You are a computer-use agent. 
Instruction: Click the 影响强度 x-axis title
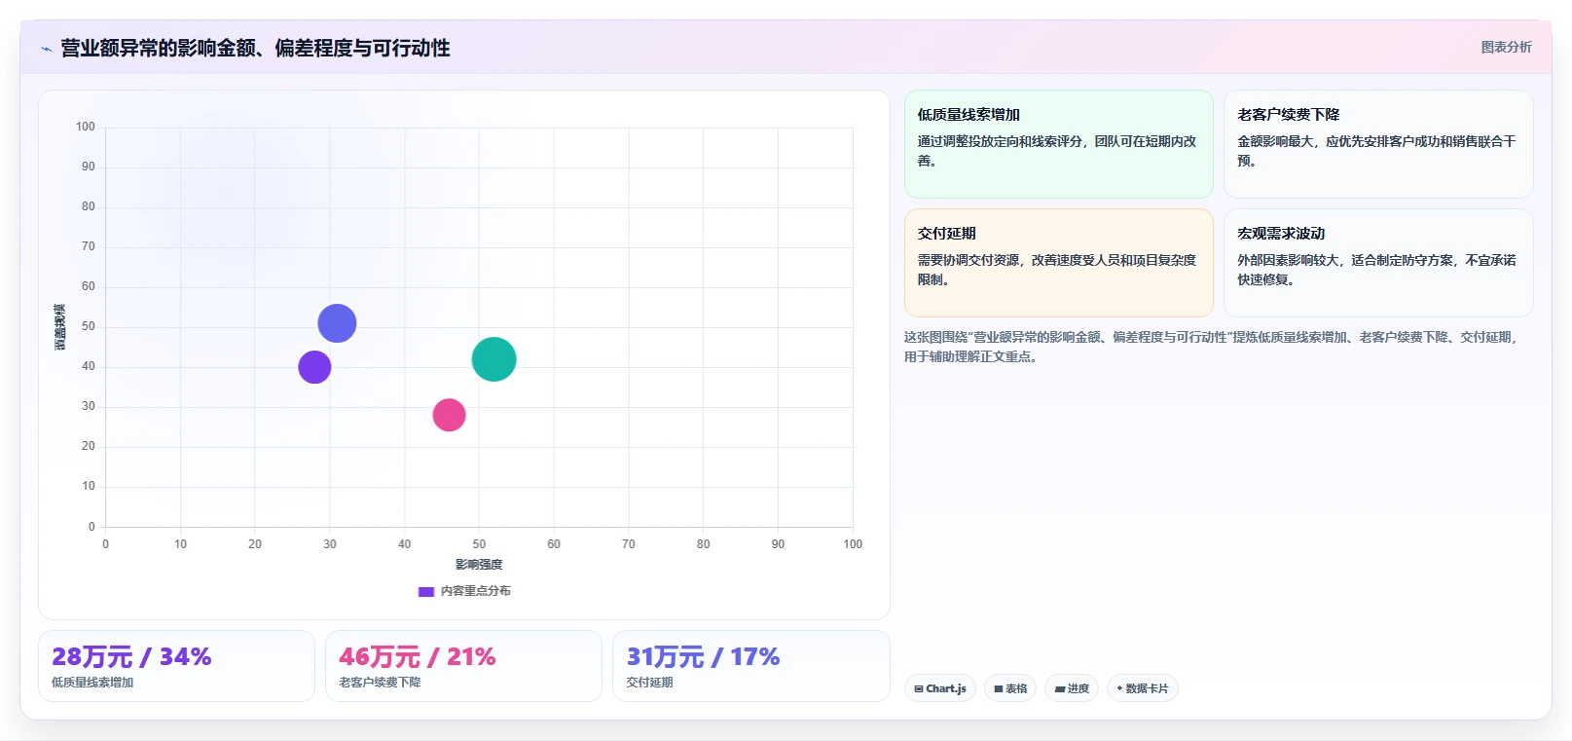pyautogui.click(x=479, y=565)
